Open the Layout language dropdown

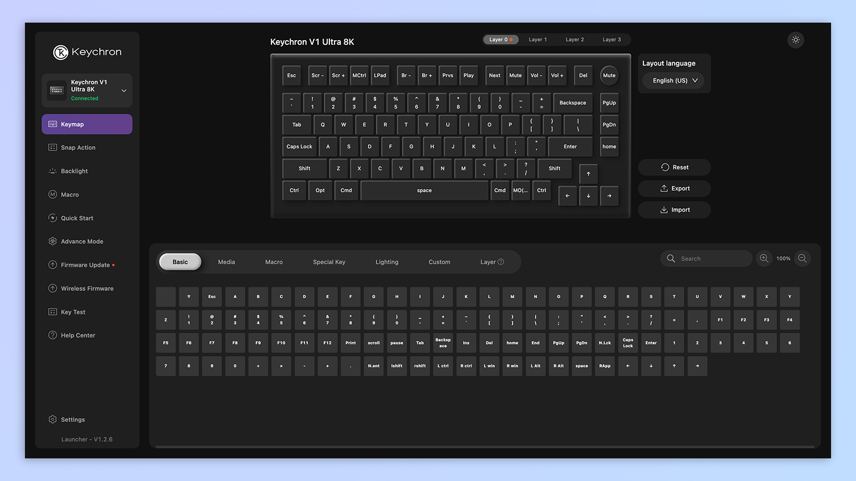click(673, 80)
